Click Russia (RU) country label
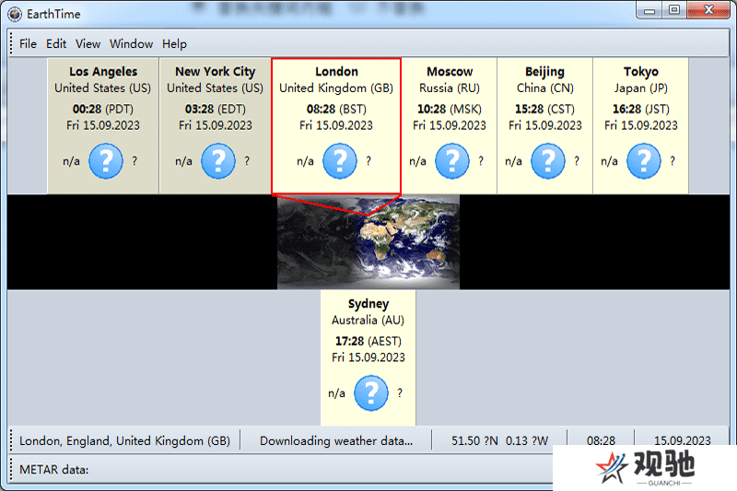The width and height of the screenshot is (737, 491). point(450,88)
